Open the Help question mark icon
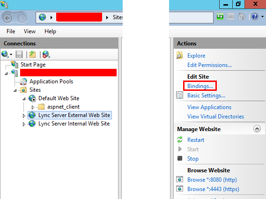 click(x=255, y=16)
